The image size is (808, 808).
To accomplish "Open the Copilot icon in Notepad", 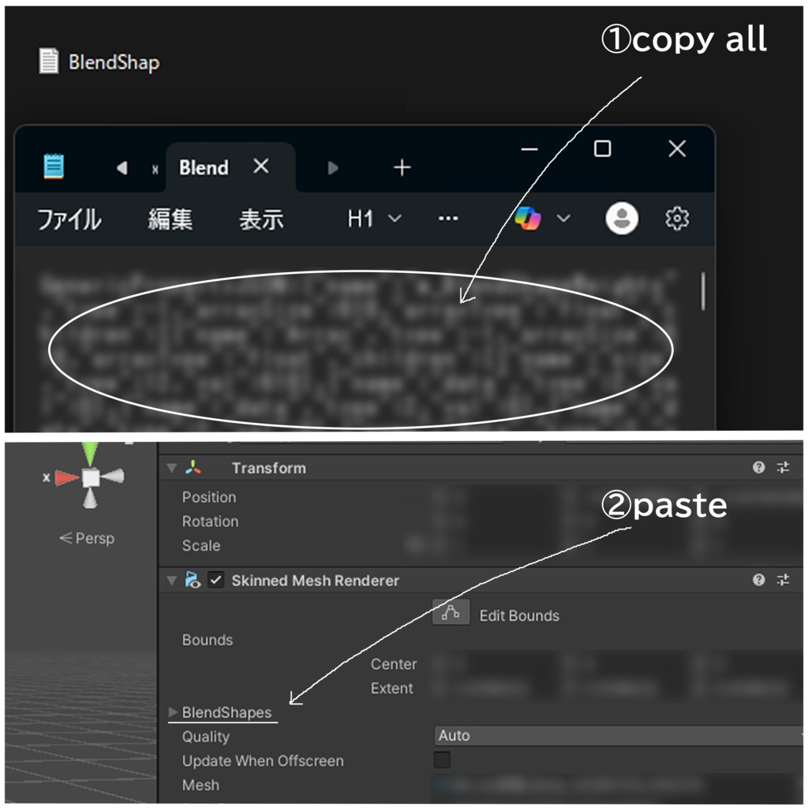I will (x=528, y=219).
